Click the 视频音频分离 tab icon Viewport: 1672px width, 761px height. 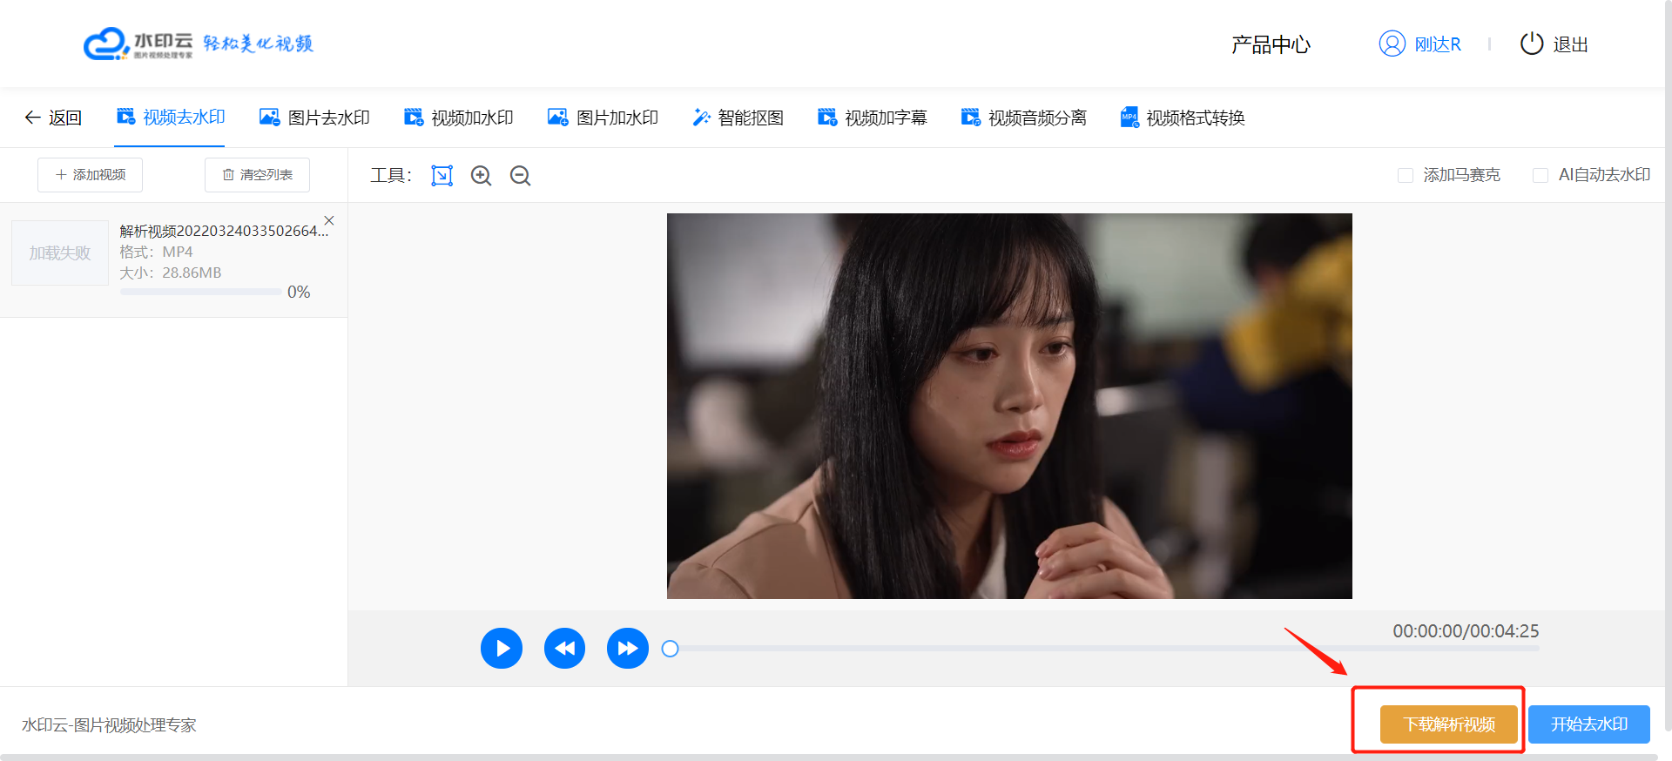point(970,117)
